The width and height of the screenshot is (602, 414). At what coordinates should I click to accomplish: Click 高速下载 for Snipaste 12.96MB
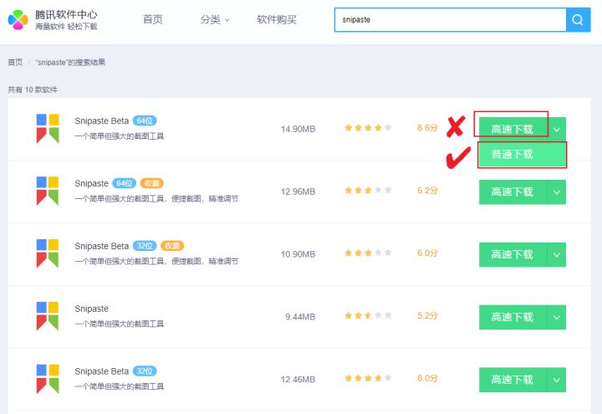513,192
